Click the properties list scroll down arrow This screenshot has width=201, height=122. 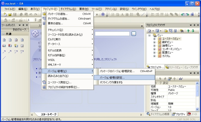197,109
